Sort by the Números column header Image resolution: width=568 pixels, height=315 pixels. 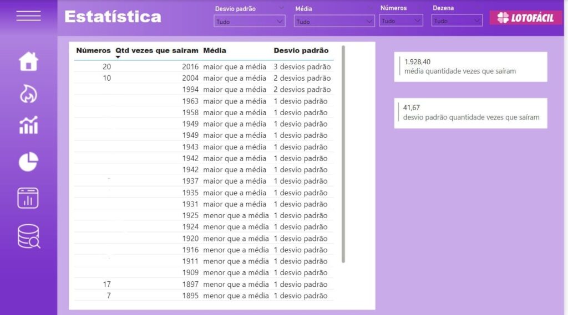[x=93, y=50]
